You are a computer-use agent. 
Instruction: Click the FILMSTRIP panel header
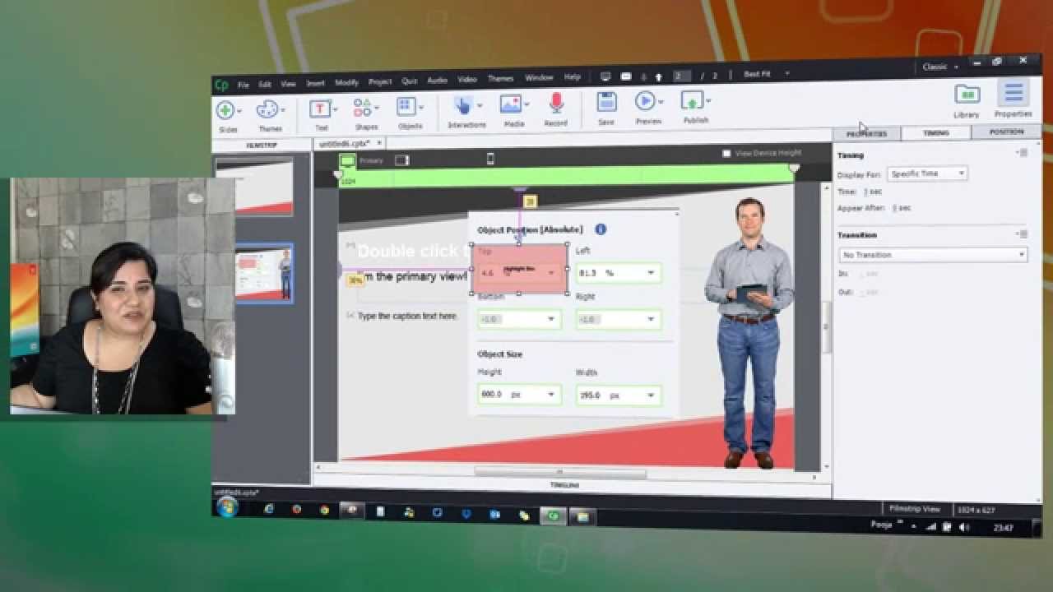pos(262,146)
